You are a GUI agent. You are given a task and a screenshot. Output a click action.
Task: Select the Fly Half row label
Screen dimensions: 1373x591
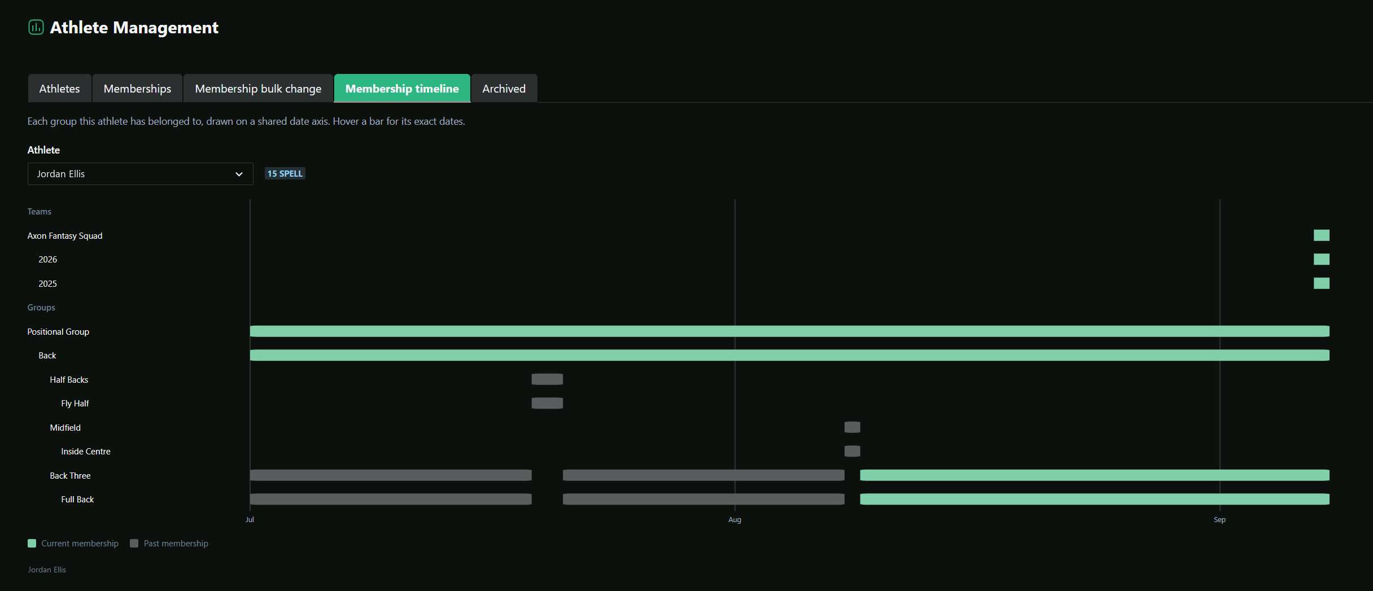[75, 404]
